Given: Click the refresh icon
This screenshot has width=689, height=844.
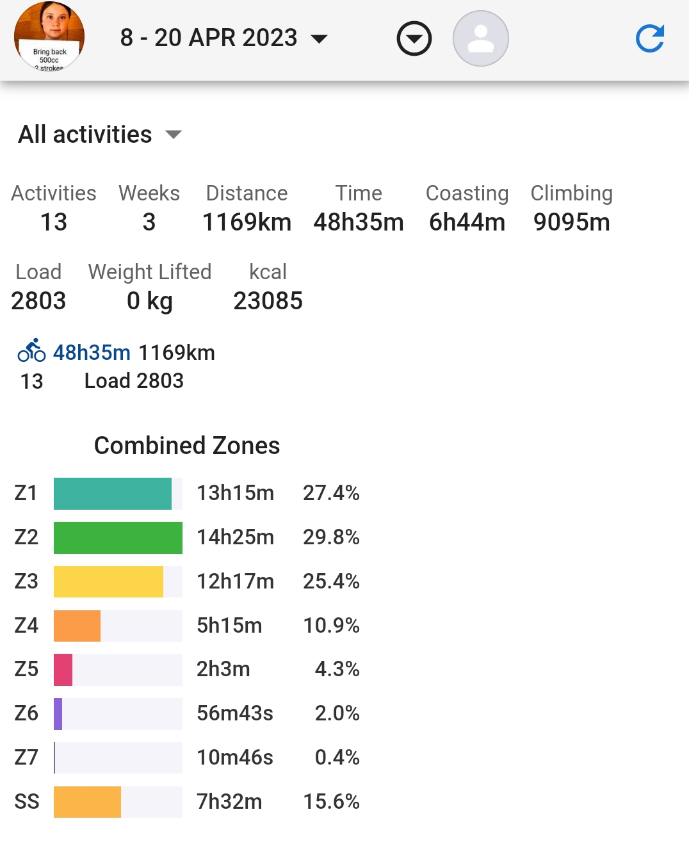Looking at the screenshot, I should pos(649,38).
